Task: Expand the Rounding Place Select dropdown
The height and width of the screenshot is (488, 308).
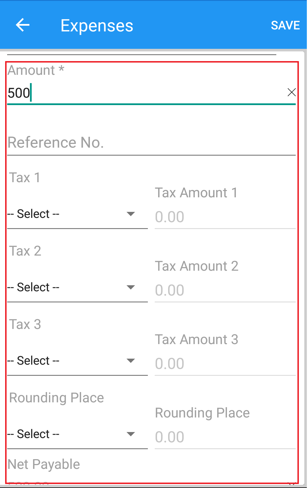Action: 77,434
